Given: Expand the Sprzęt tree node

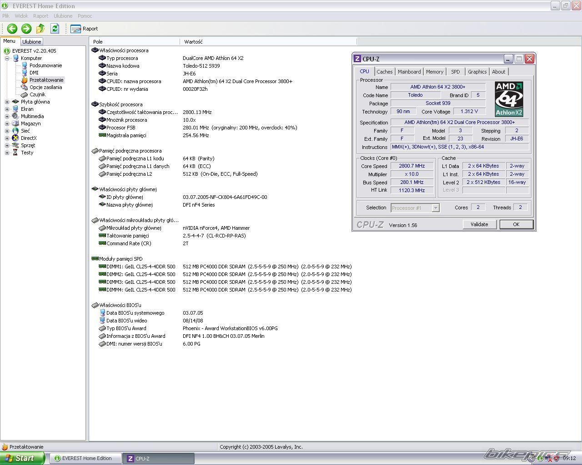Looking at the screenshot, I should [x=7, y=145].
